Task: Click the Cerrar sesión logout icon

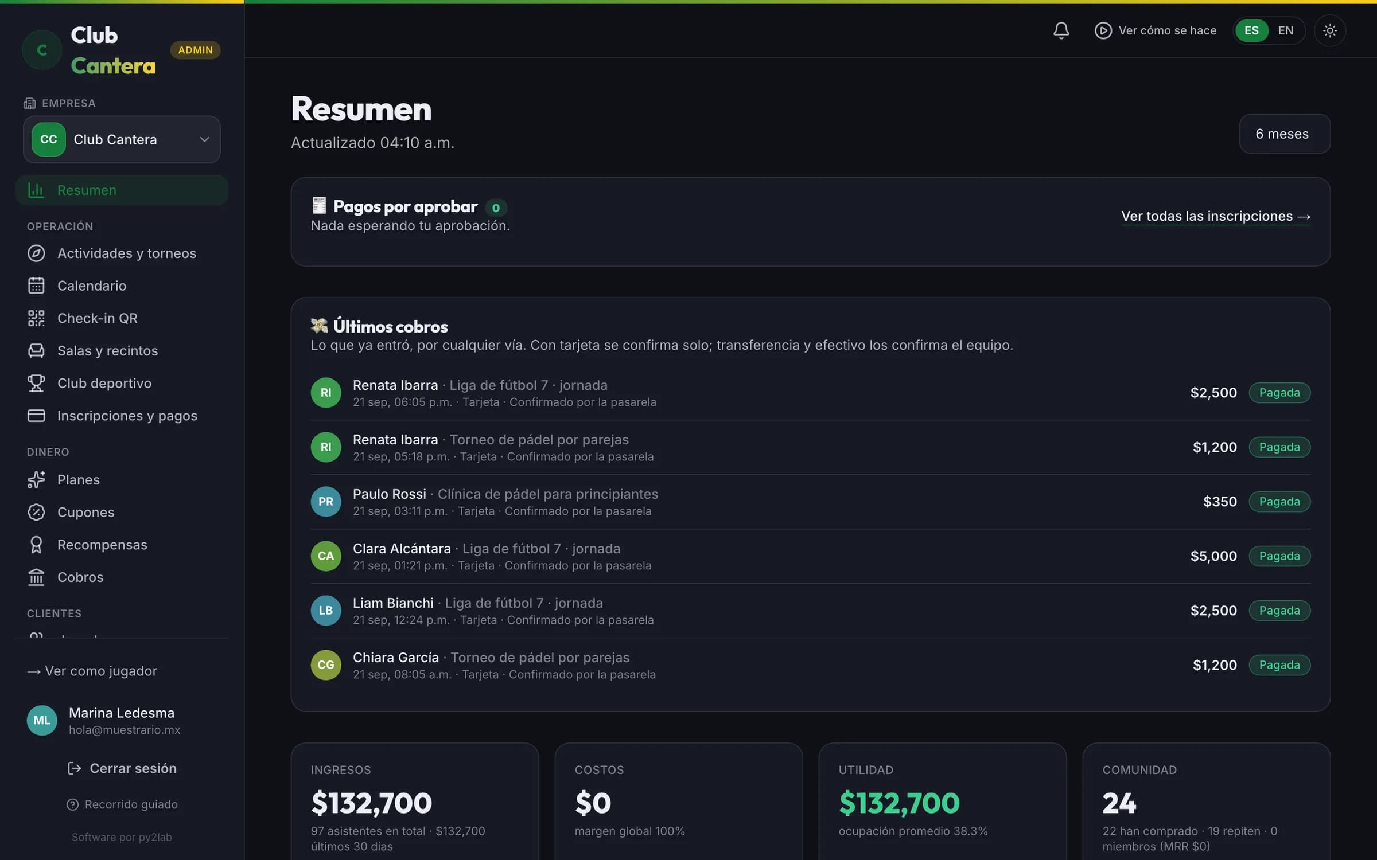Action: click(74, 768)
